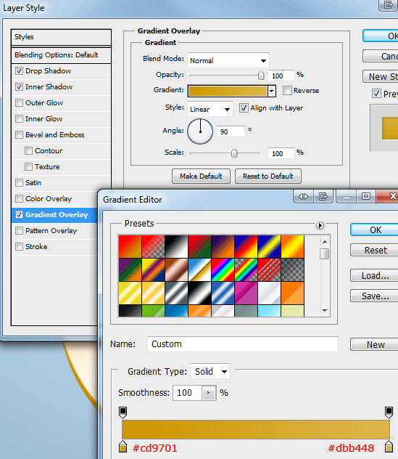The height and width of the screenshot is (459, 398).
Task: Click the Opacity slider handle
Action: tap(261, 76)
